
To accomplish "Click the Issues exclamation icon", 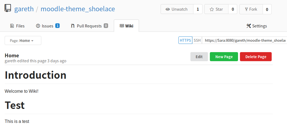I will click(x=38, y=26).
